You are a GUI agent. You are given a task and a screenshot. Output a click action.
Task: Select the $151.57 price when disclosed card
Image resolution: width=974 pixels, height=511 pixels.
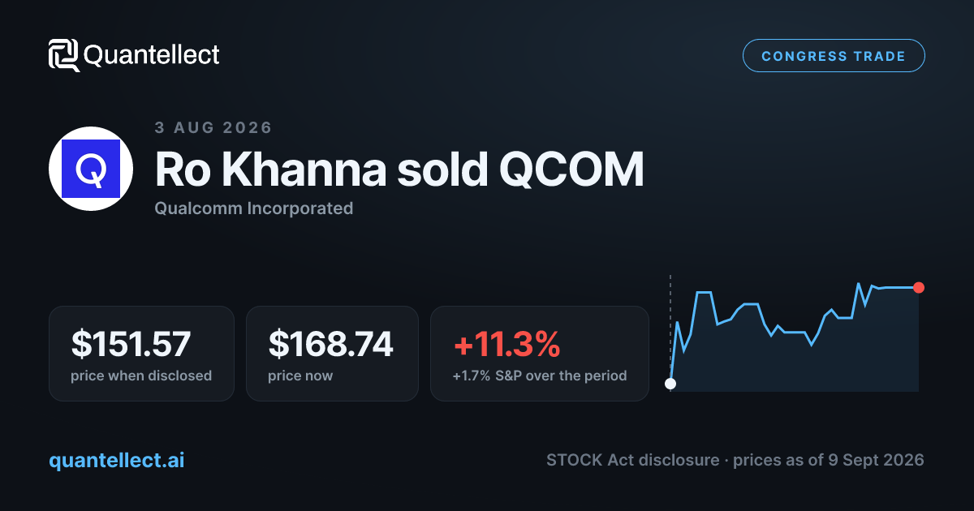tap(141, 354)
